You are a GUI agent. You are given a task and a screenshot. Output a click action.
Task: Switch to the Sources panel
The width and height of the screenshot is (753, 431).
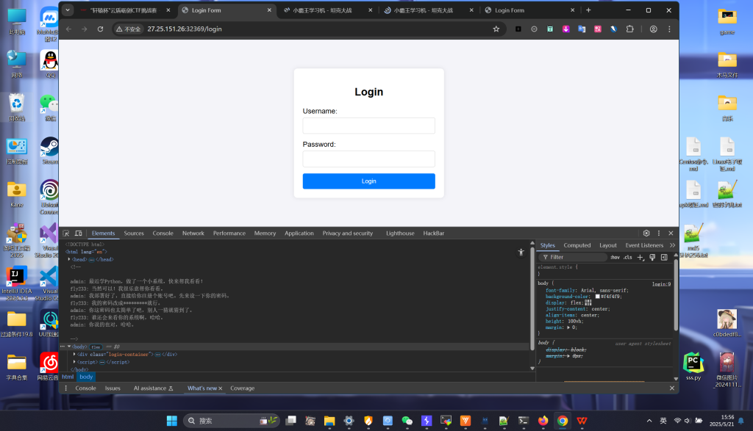click(x=134, y=233)
